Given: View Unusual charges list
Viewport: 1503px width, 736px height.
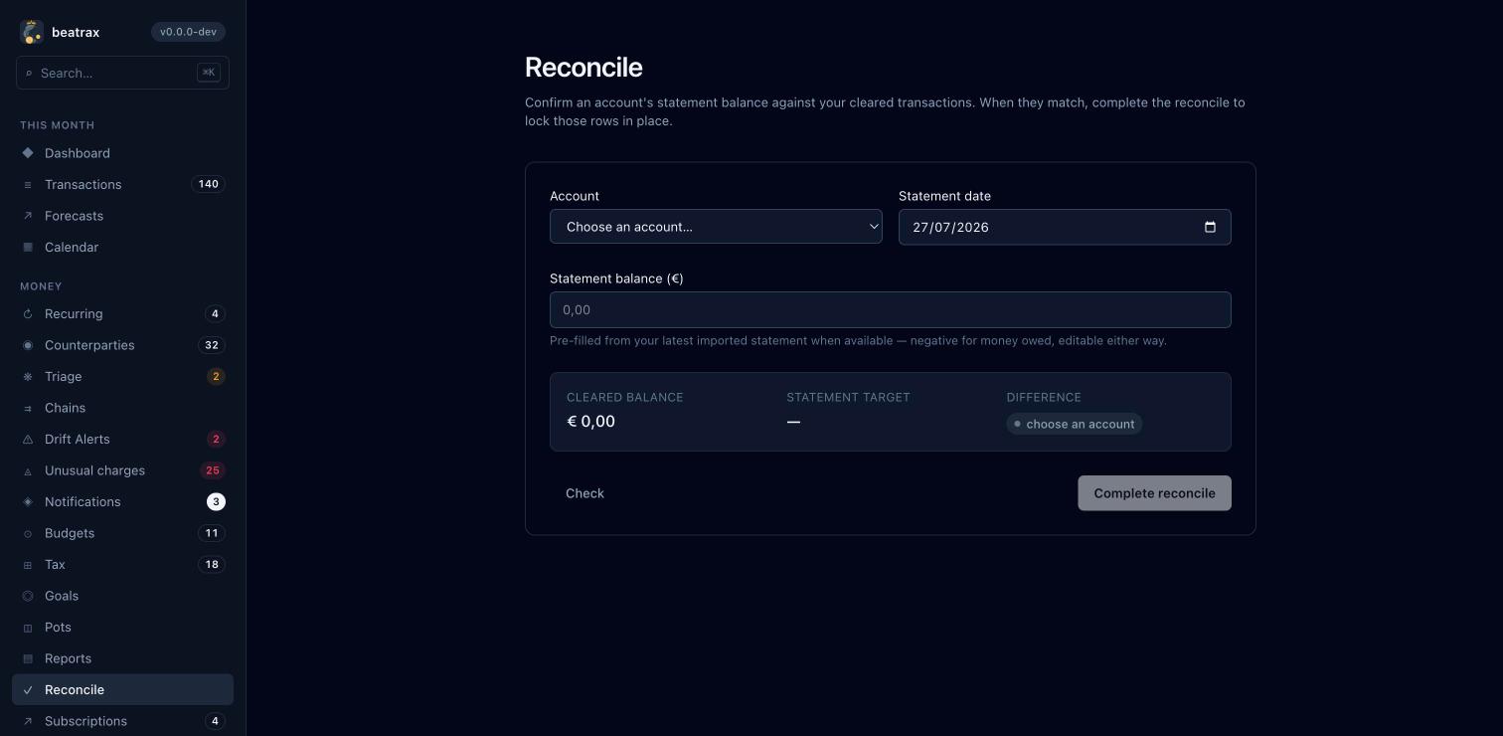Looking at the screenshot, I should click(122, 470).
